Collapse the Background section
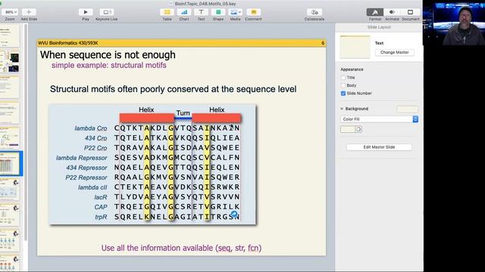 [x=342, y=109]
